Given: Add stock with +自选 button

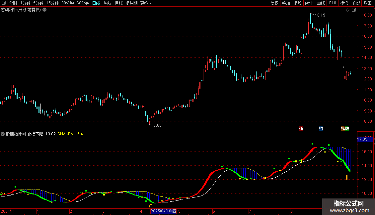Looking at the screenshot, I should click(356, 3).
